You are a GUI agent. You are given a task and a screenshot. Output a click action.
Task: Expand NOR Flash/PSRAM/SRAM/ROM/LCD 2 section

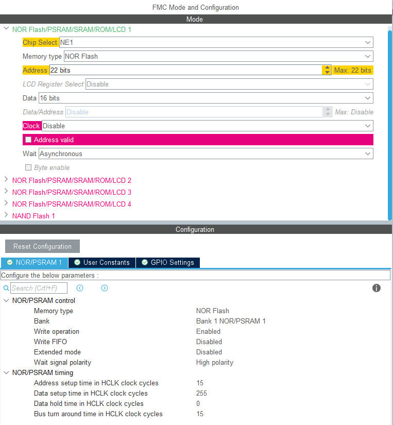coord(6,179)
